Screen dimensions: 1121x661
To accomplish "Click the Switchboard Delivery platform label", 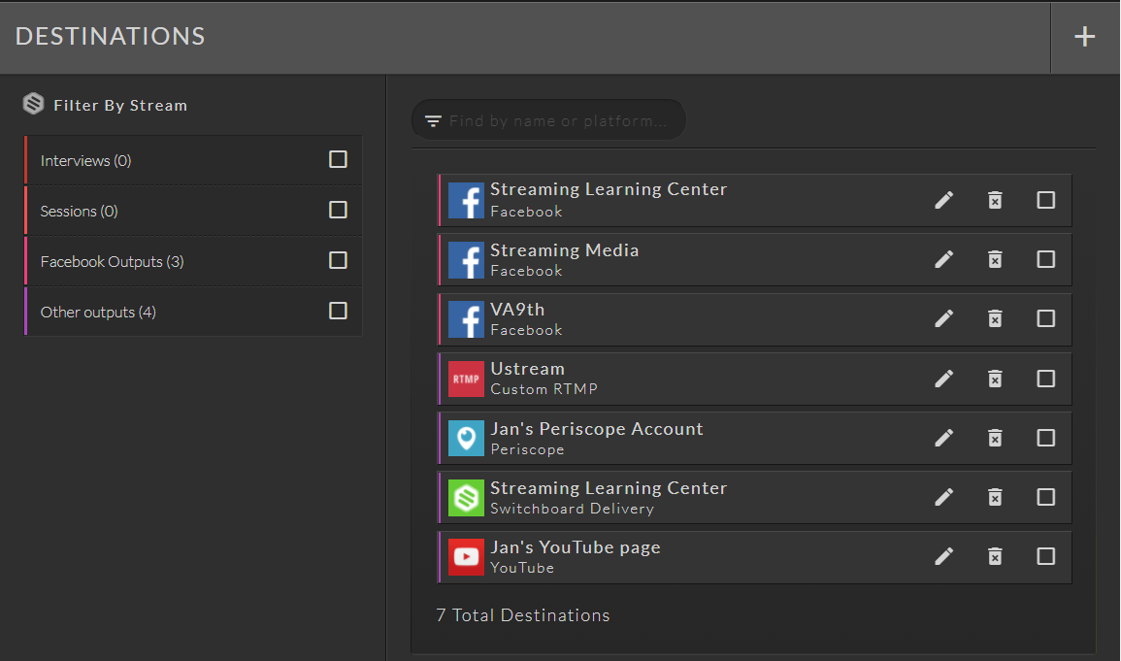I will 572,509.
